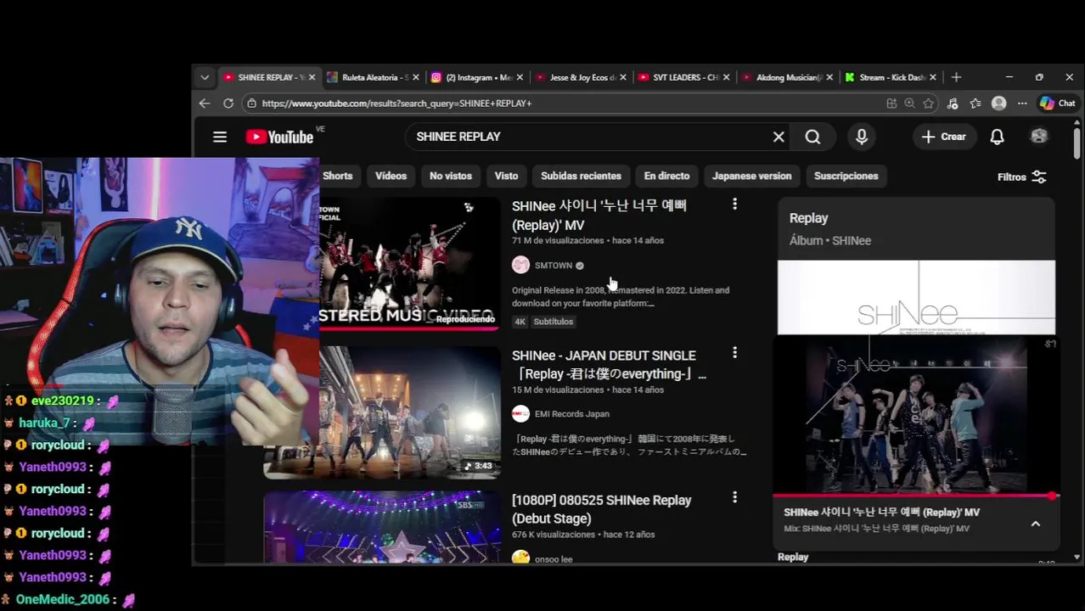Click the onsoo lee channel avatar
1085x611 pixels.
(520, 558)
